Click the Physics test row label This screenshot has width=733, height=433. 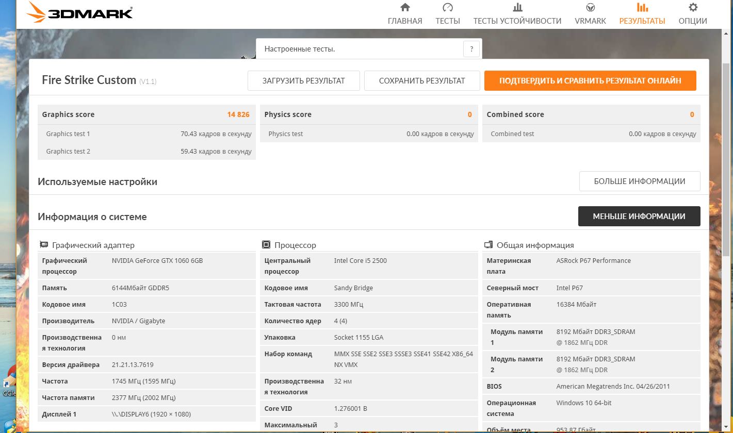[x=286, y=134]
